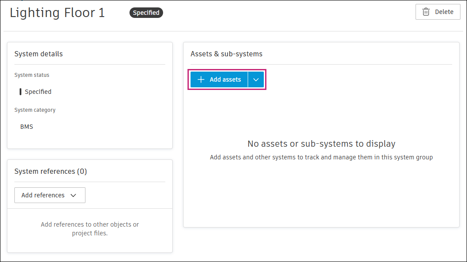Image resolution: width=467 pixels, height=262 pixels.
Task: Click the System category label
Action: [35, 110]
